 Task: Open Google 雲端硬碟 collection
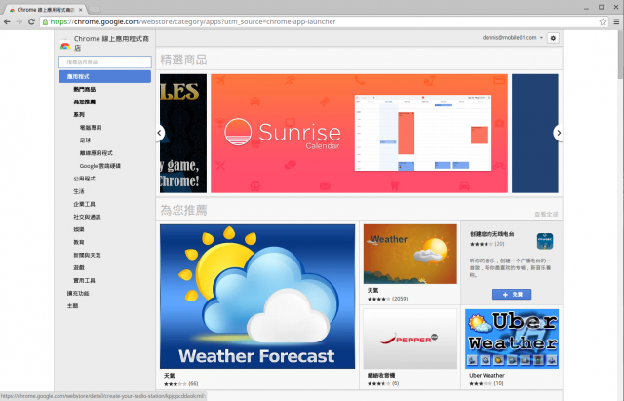click(x=99, y=166)
